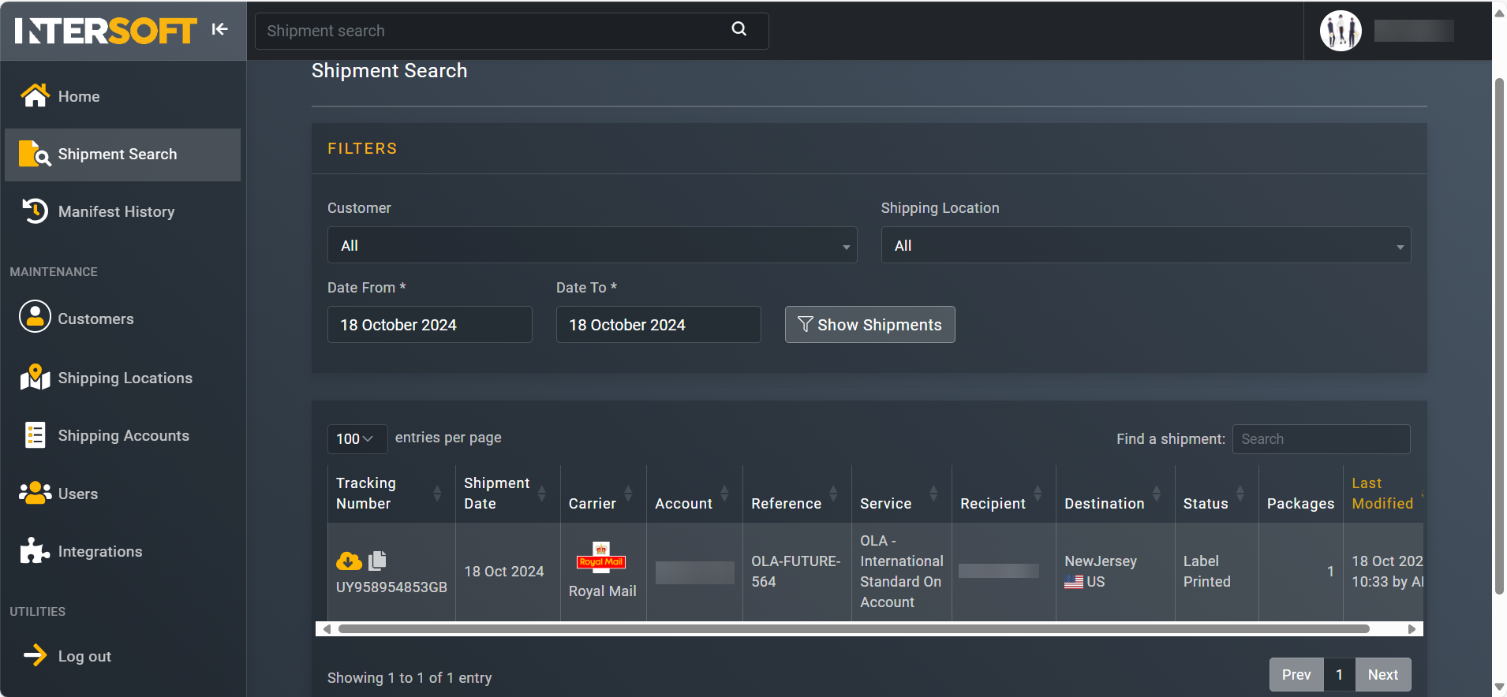Click the Date To field
The width and height of the screenshot is (1507, 697).
(x=658, y=325)
